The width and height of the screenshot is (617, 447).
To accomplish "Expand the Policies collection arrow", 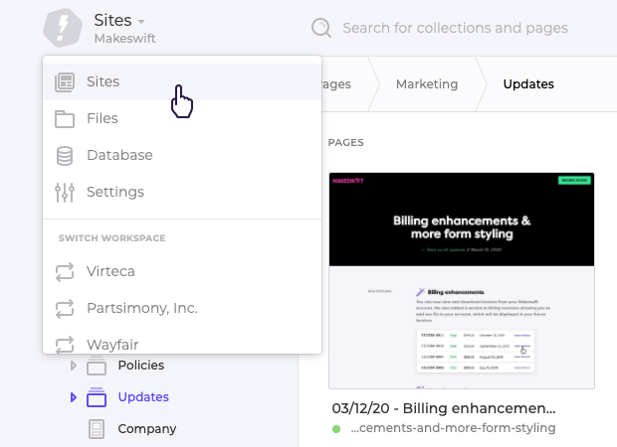I will click(x=73, y=366).
